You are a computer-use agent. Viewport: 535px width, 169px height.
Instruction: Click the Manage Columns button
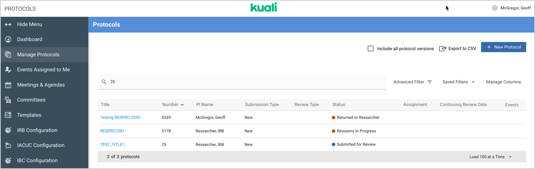coord(503,82)
